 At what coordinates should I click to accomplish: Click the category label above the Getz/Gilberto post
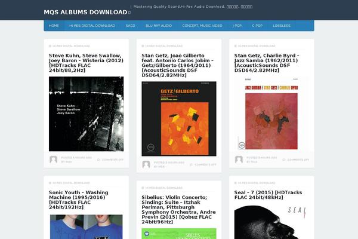pyautogui.click(x=163, y=46)
